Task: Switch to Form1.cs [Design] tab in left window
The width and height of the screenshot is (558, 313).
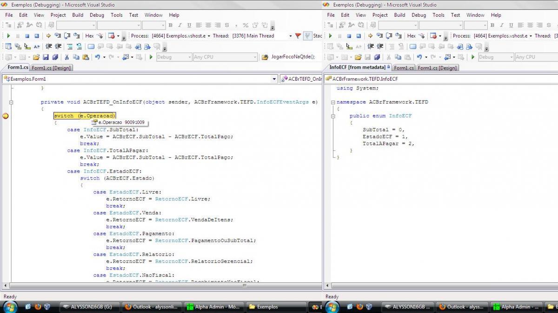Action: [51, 68]
